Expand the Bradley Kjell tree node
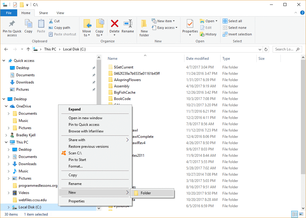The width and height of the screenshot is (306, 218). pos(6,135)
